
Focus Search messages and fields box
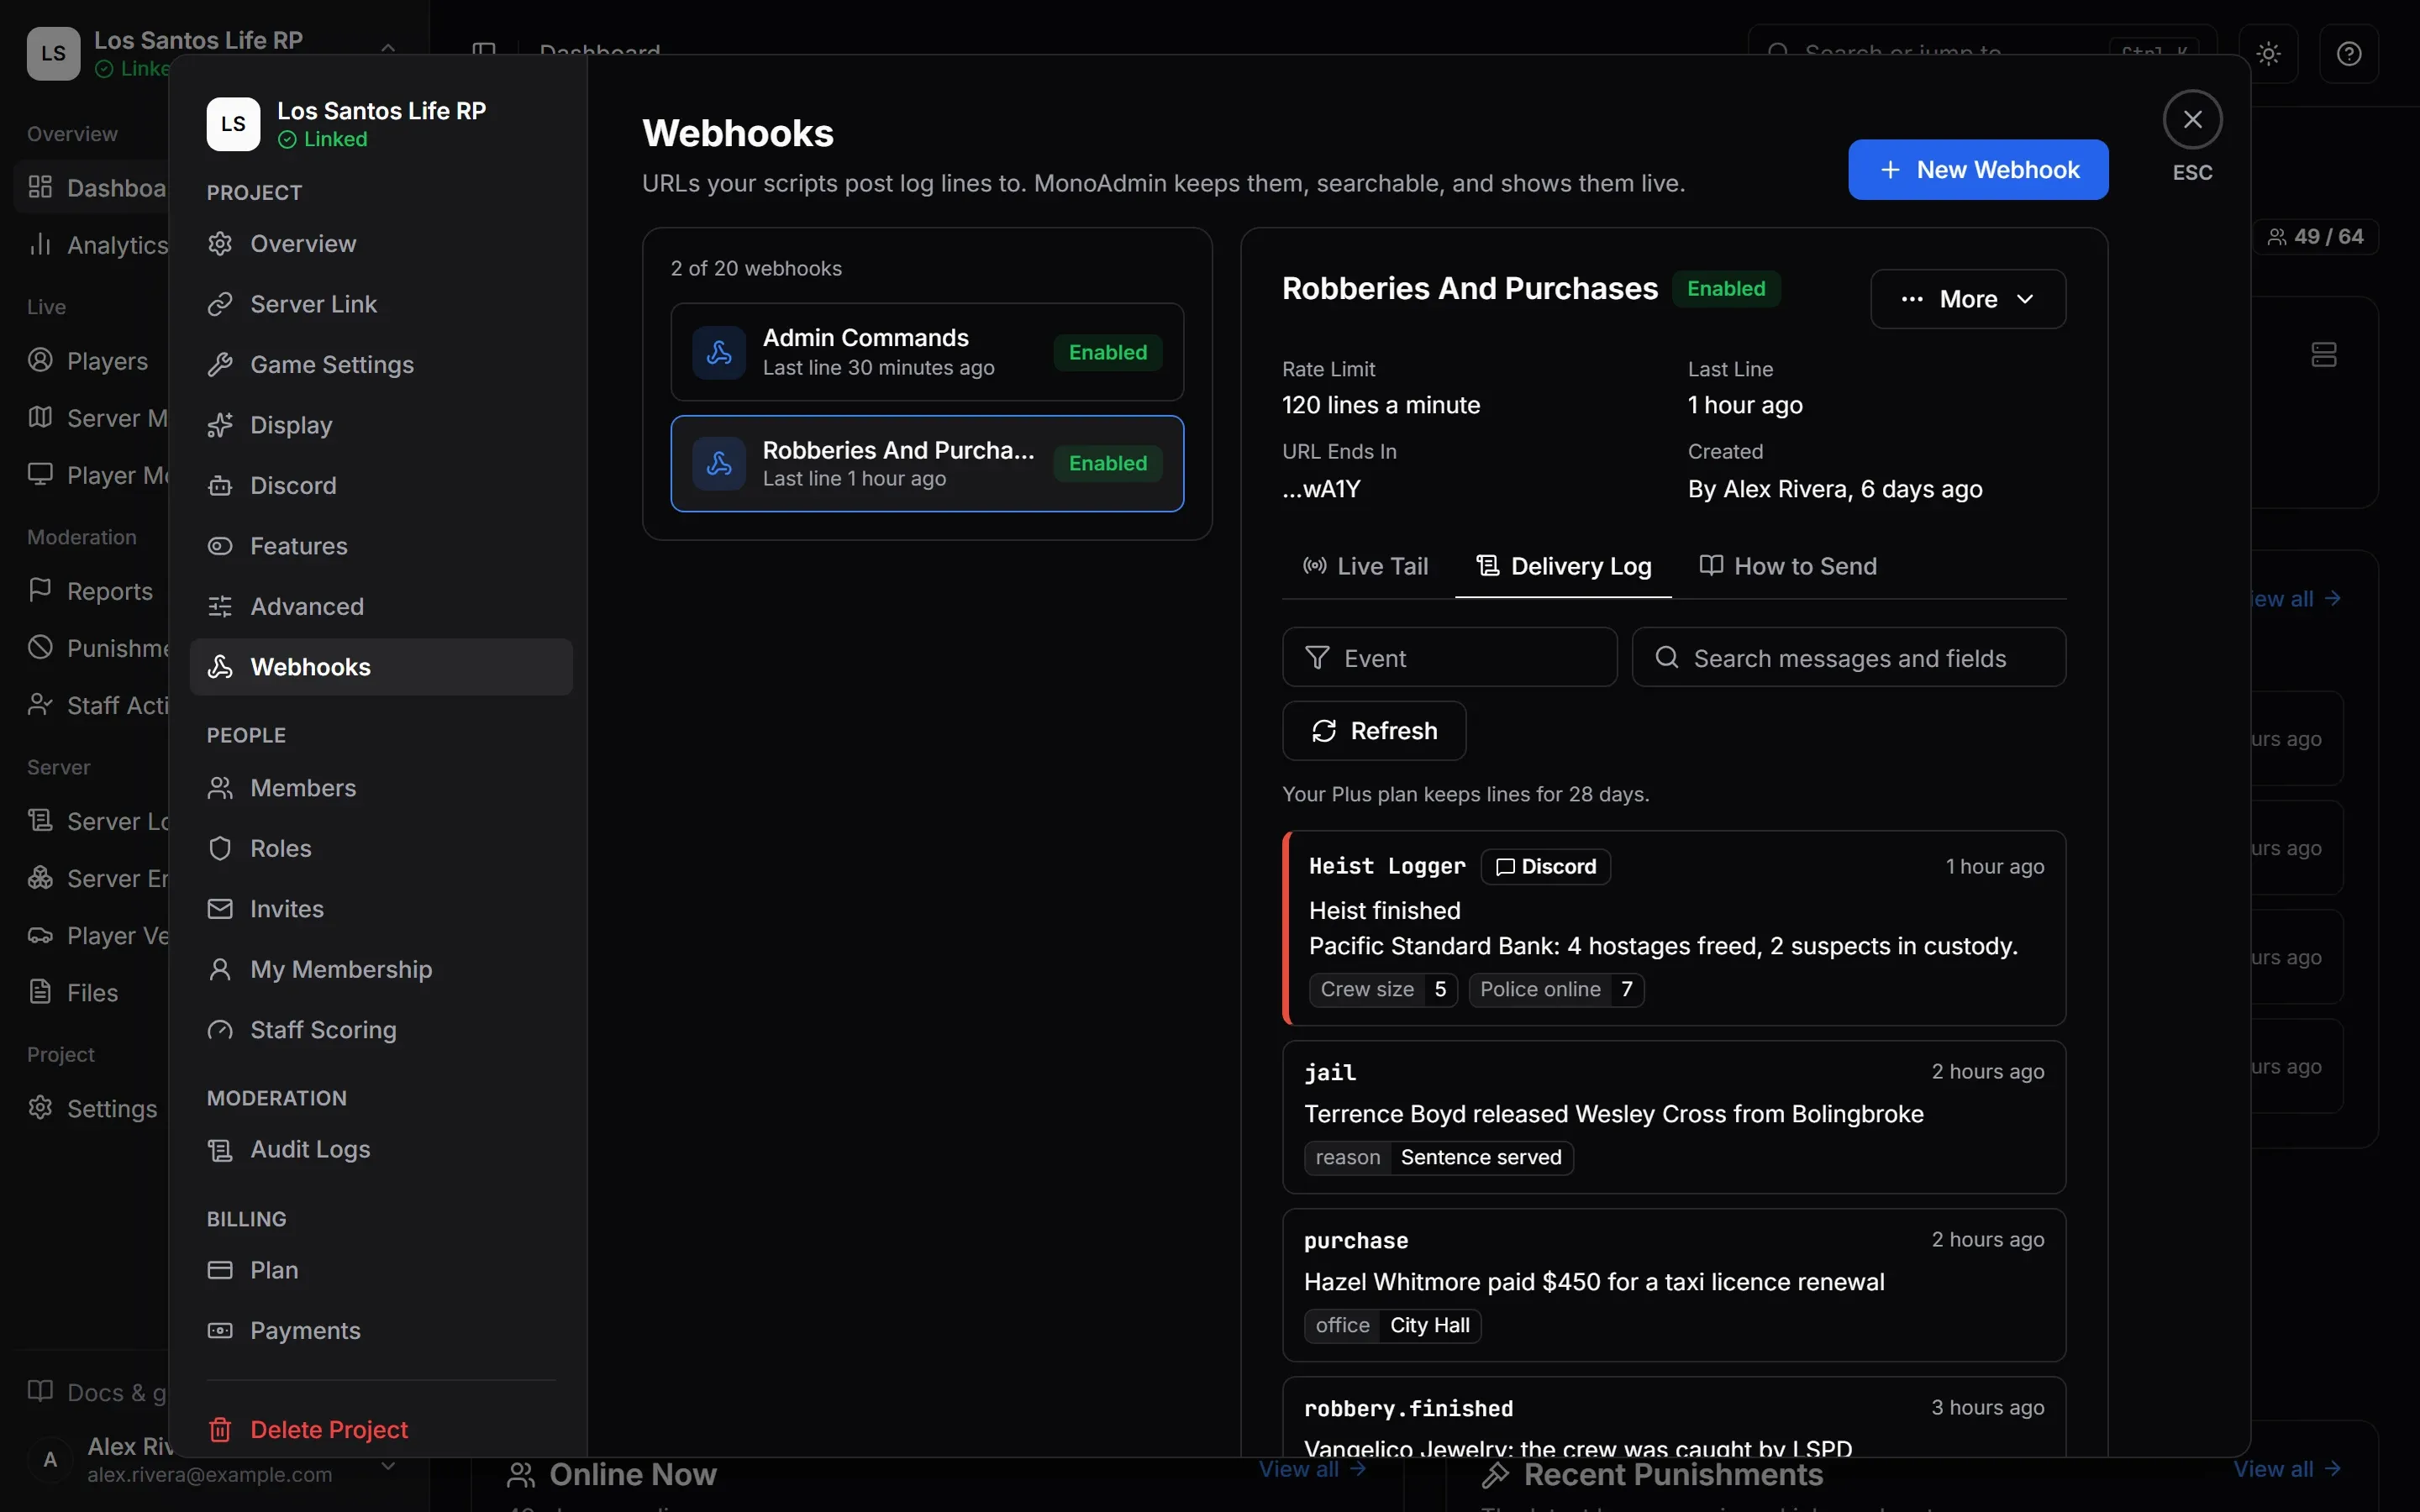pyautogui.click(x=1848, y=657)
